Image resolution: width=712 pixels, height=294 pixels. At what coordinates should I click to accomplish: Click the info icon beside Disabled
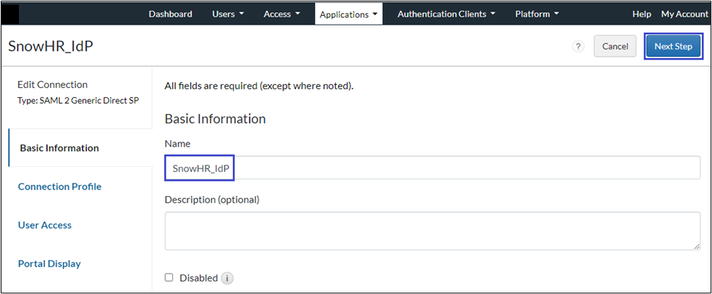tap(227, 278)
